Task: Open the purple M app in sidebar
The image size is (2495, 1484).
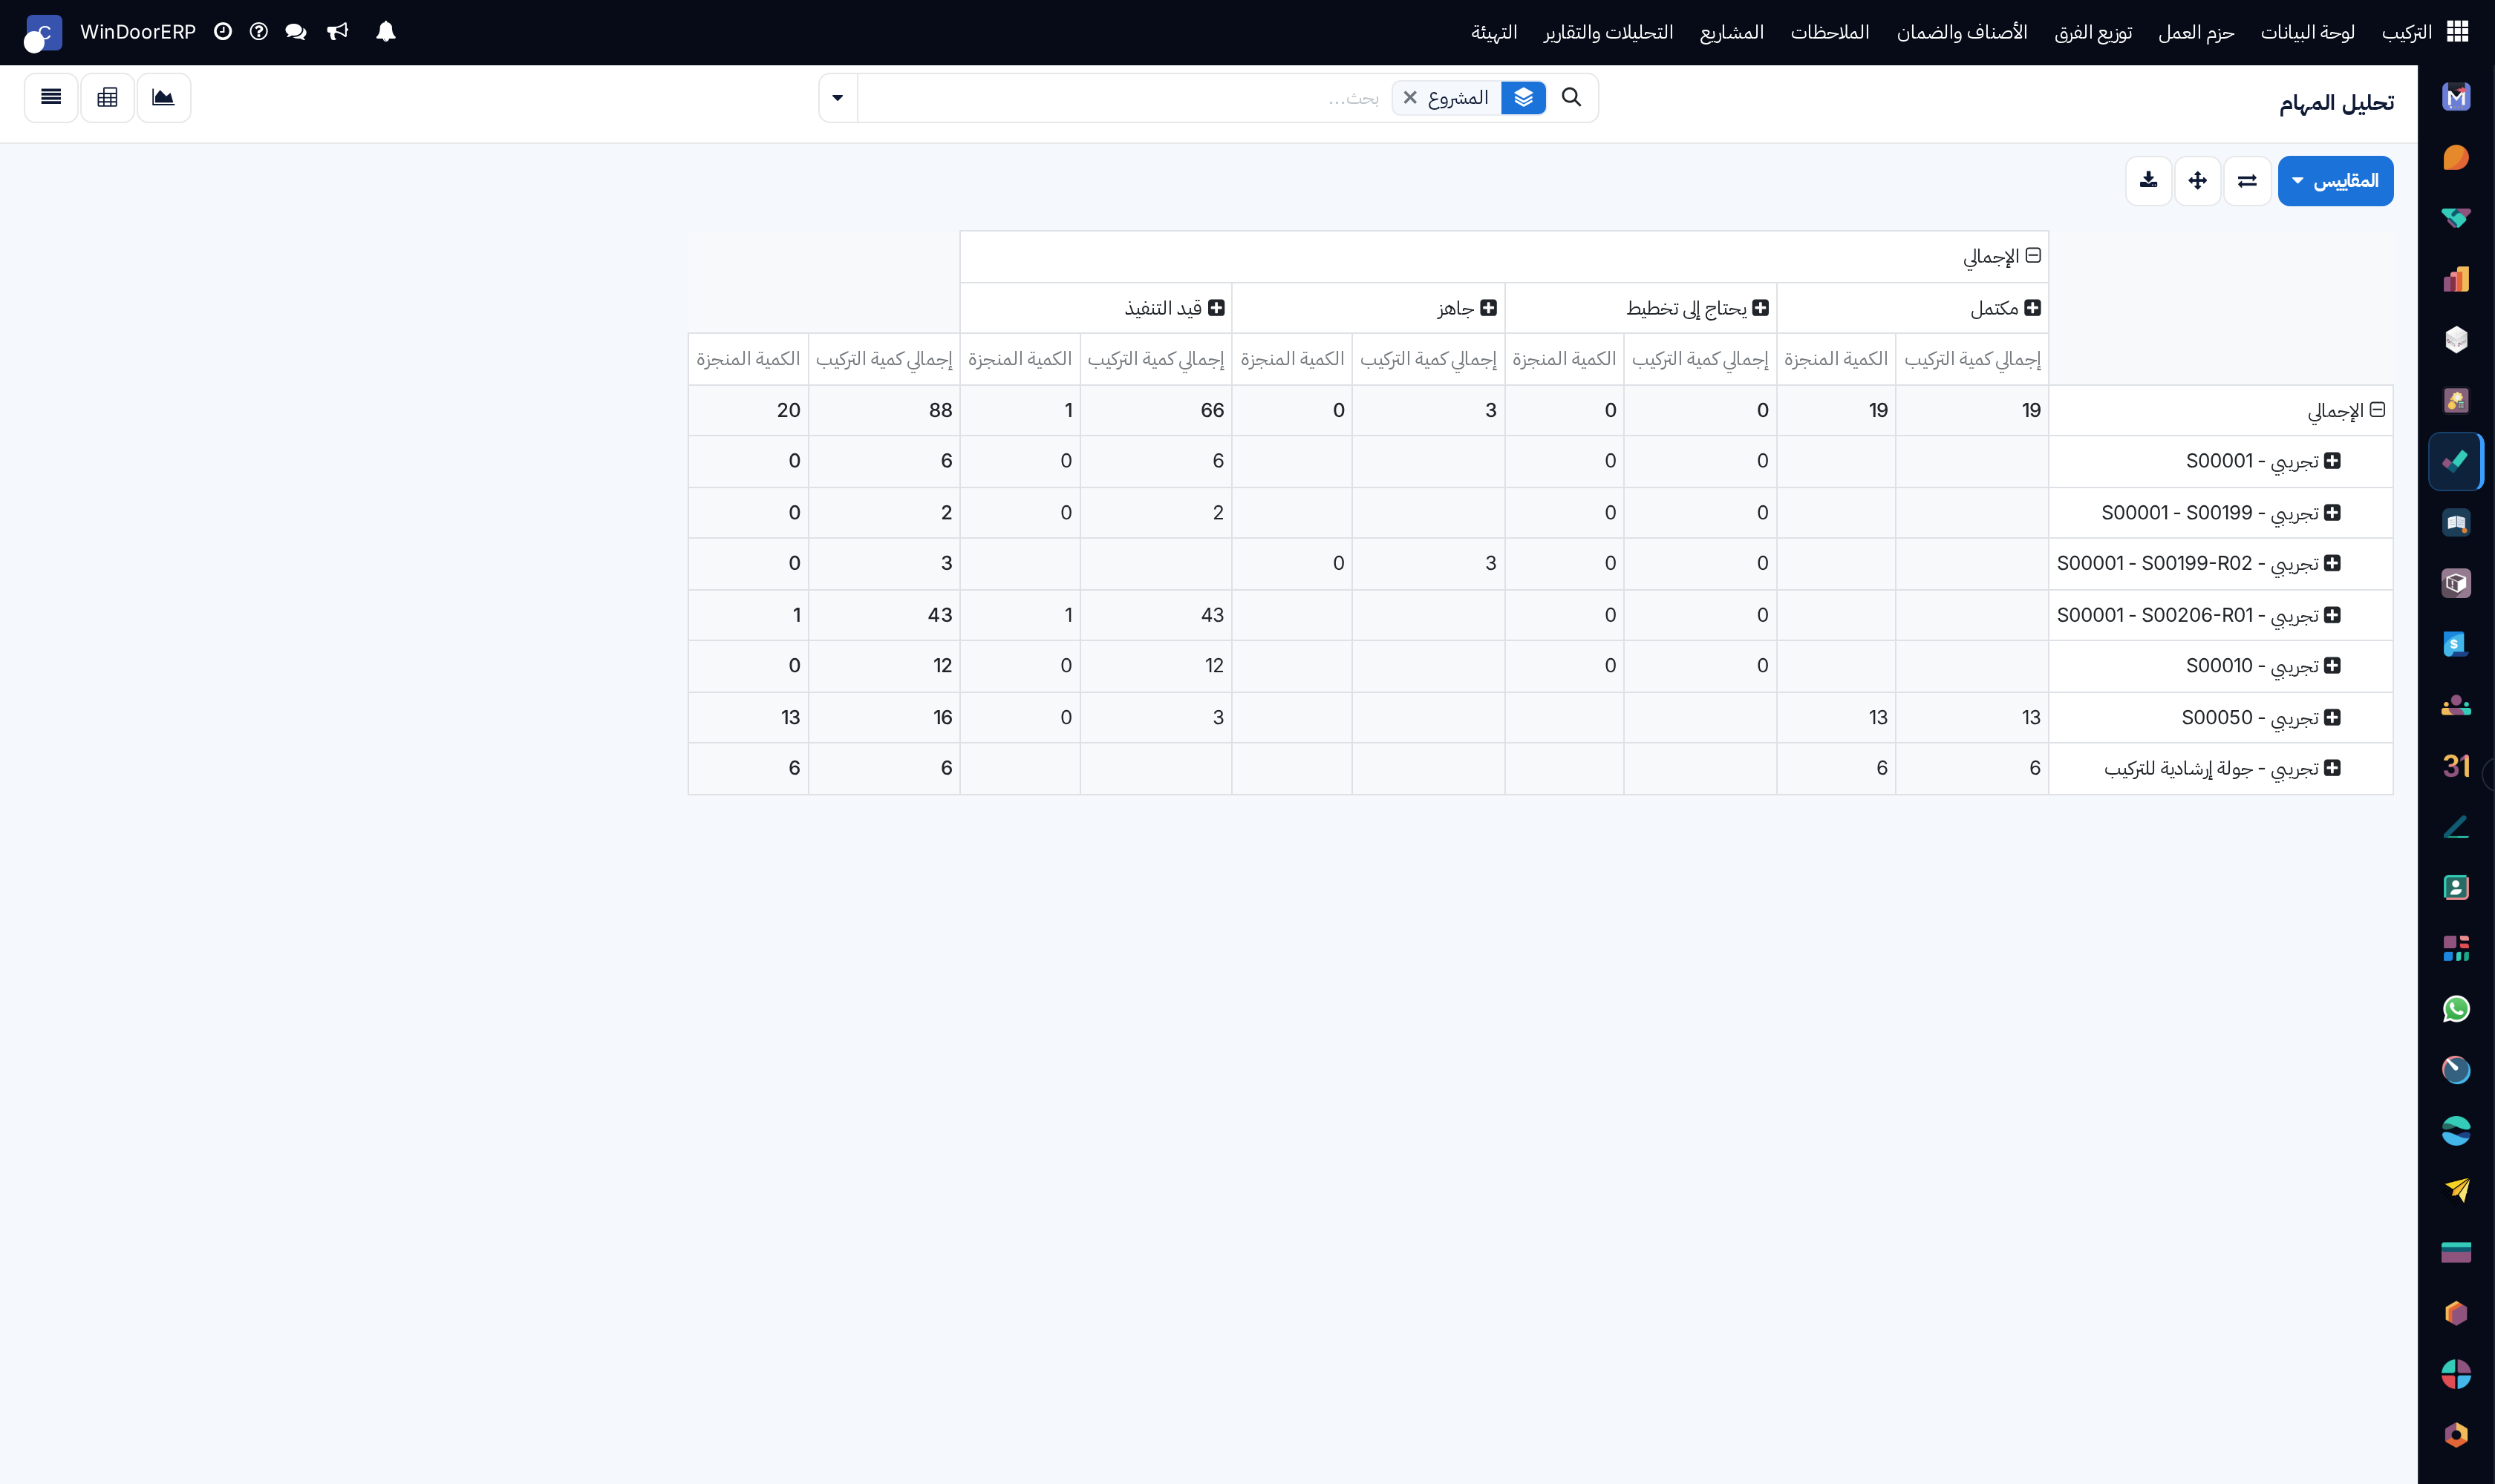Action: click(2456, 97)
